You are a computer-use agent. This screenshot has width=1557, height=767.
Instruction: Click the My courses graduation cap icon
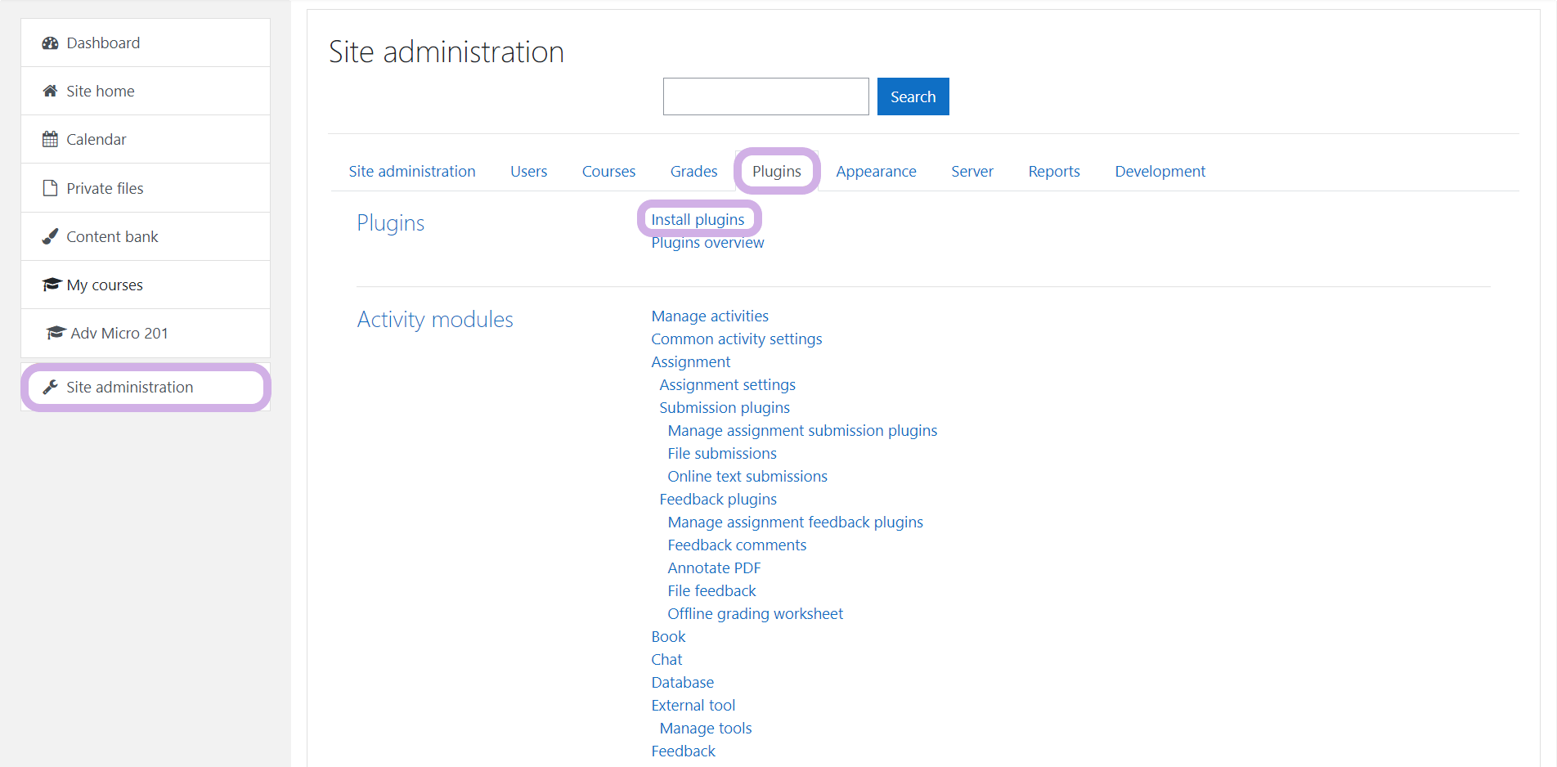[52, 285]
